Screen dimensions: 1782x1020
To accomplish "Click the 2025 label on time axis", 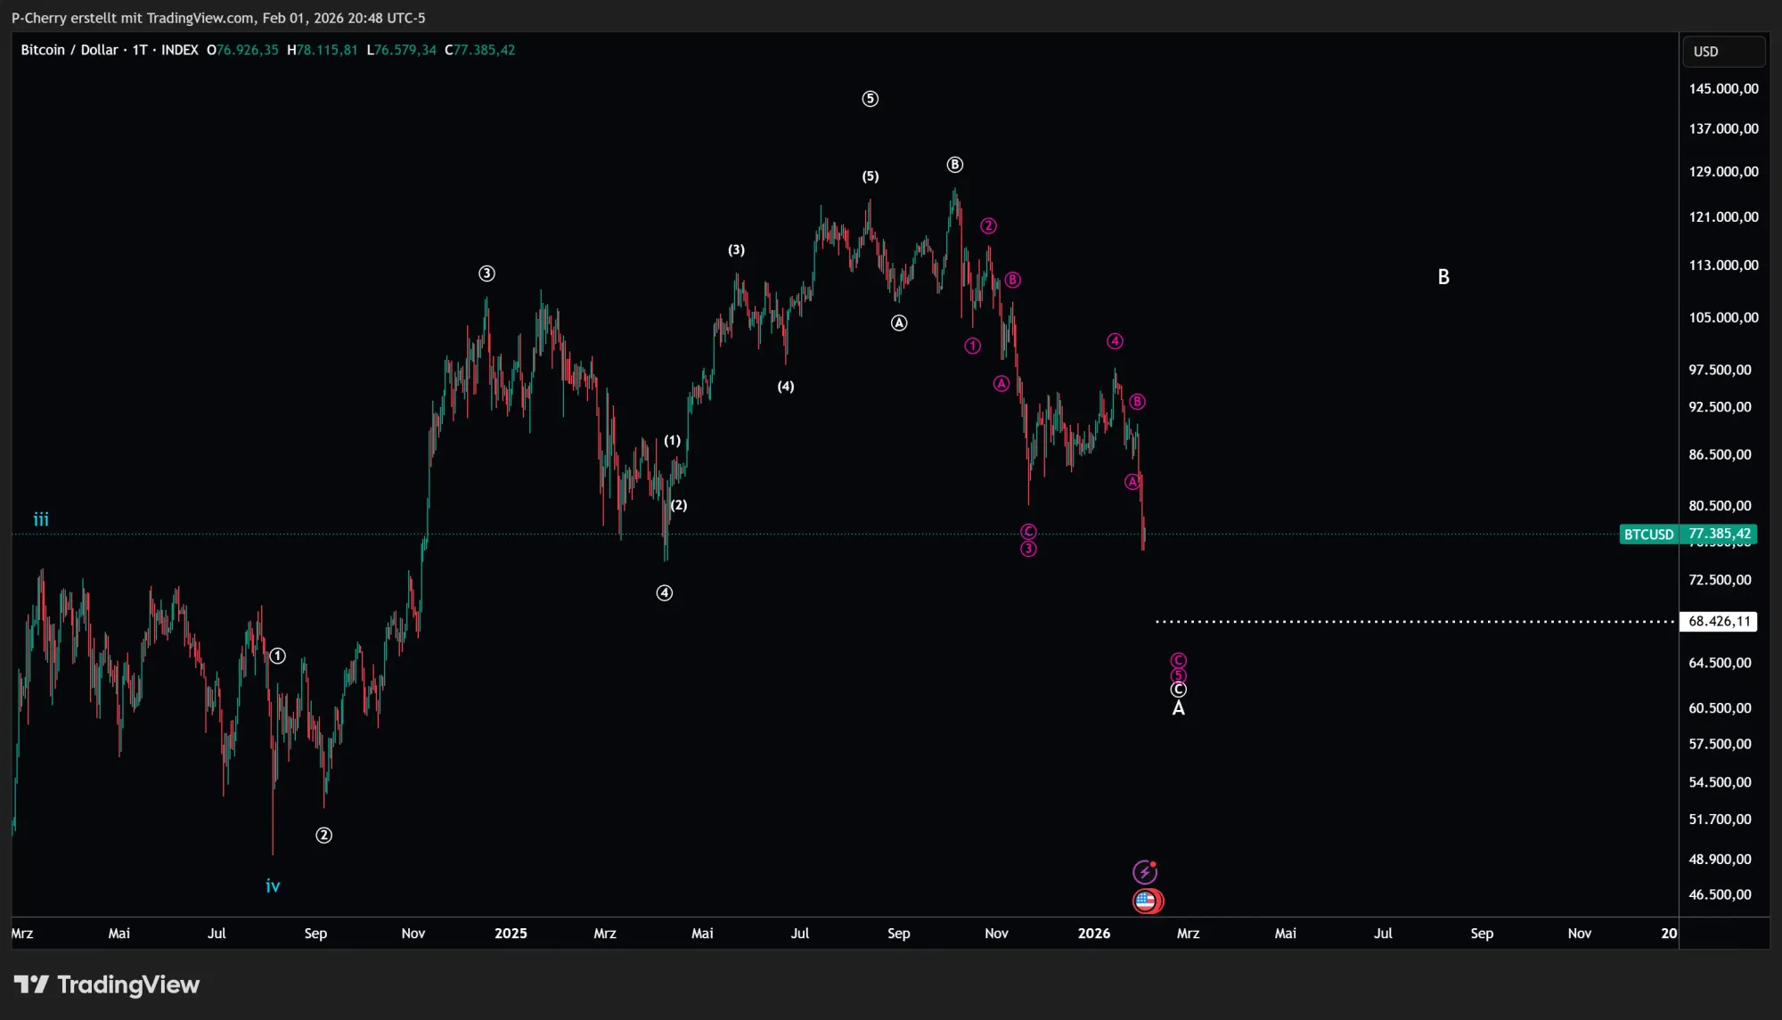I will point(511,934).
